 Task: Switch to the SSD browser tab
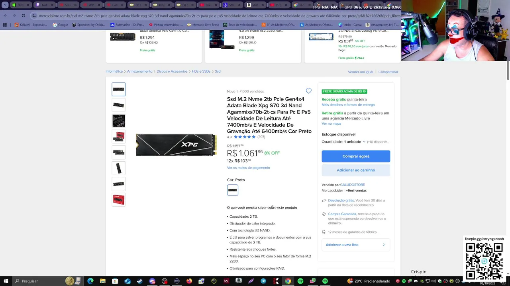(x=68, y=5)
